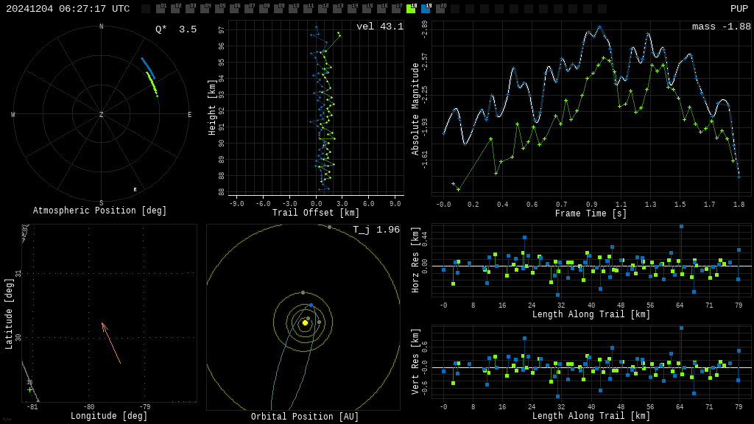Click the green meteor track on the sky plot
This screenshot has height=424, width=754.
[152, 84]
